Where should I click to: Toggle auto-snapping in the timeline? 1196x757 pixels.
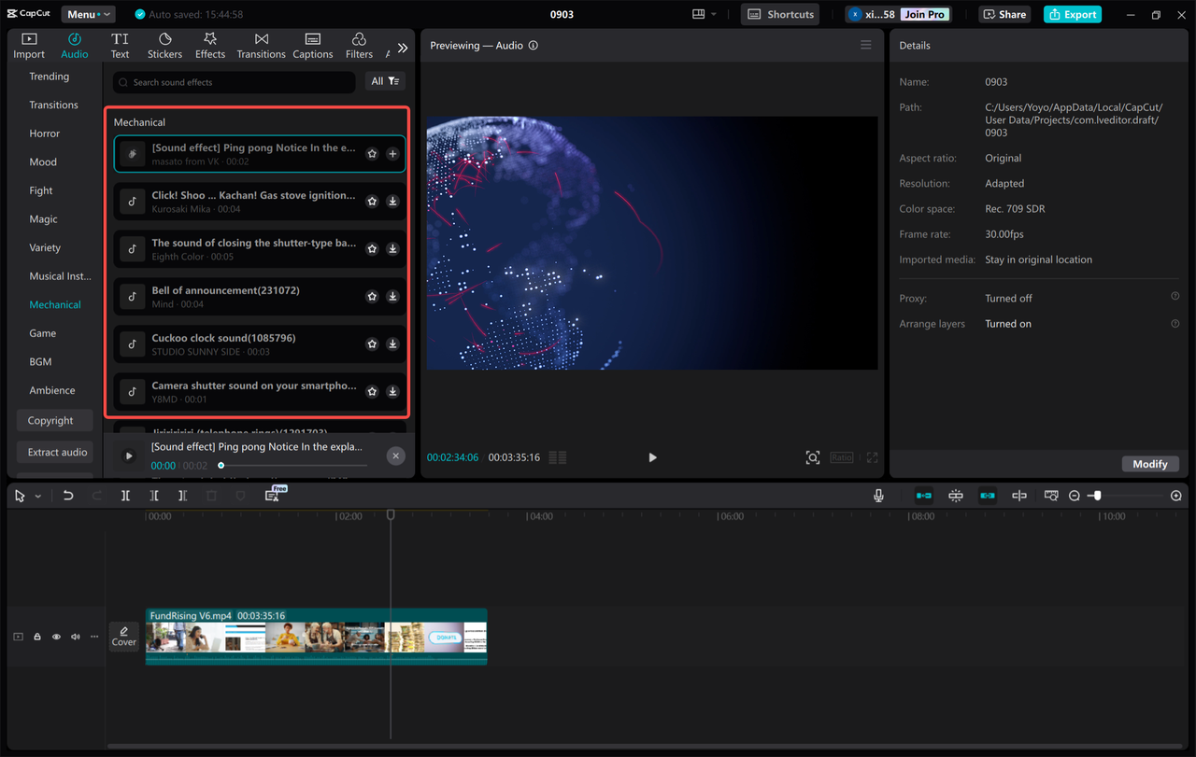tap(956, 495)
